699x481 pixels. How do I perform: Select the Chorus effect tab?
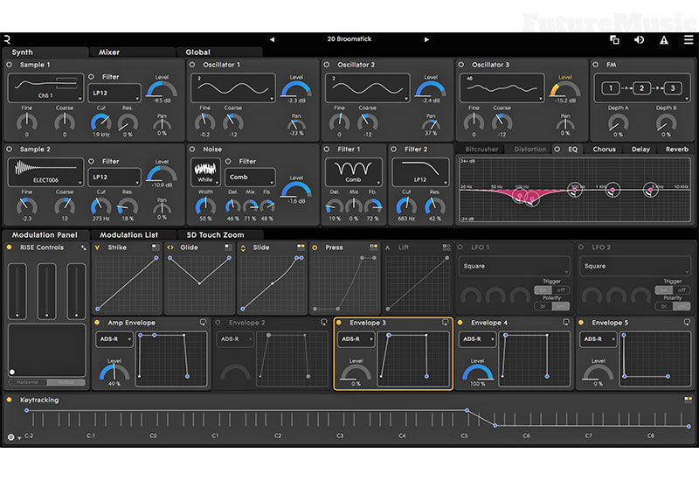pyautogui.click(x=604, y=149)
